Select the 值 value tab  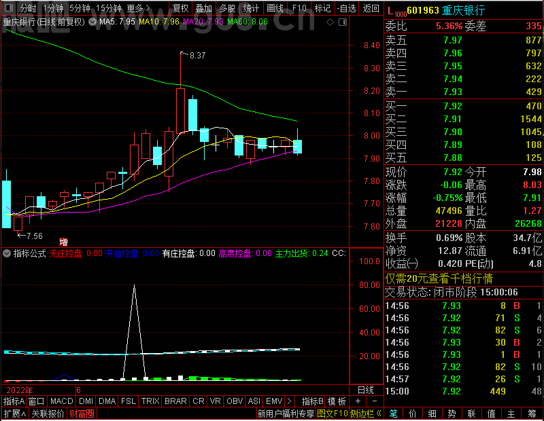[492, 414]
